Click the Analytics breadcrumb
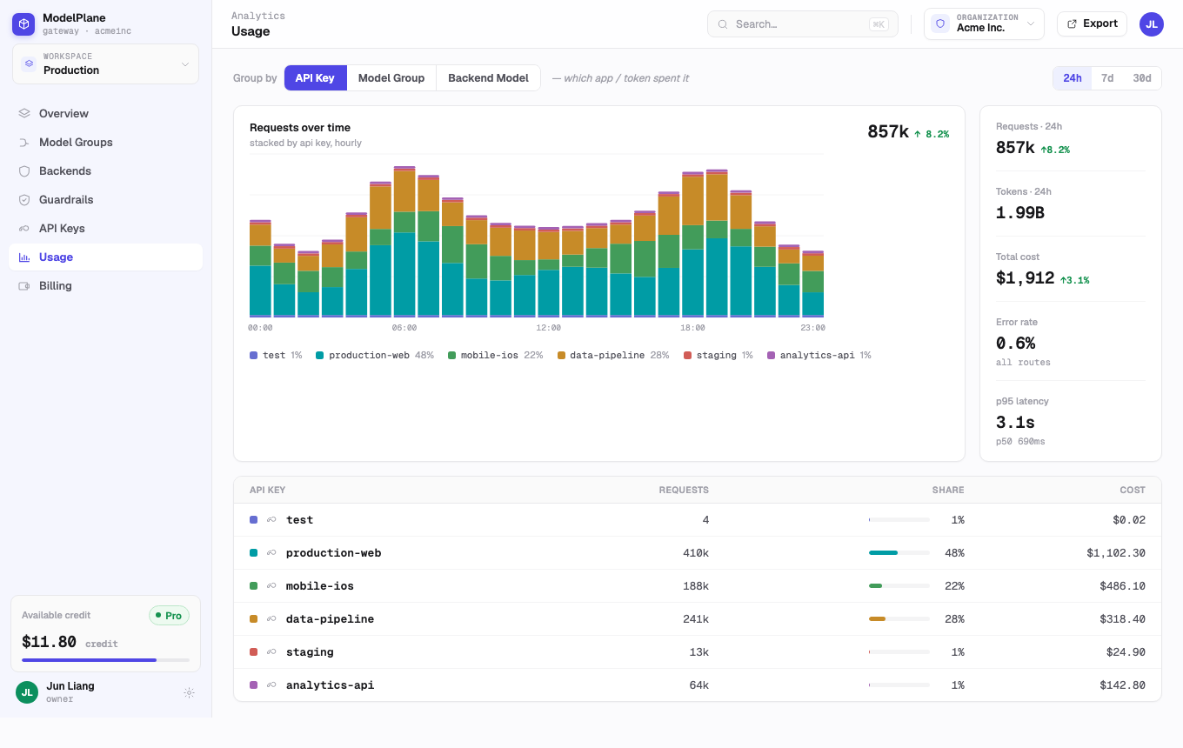This screenshot has width=1183, height=748. pyautogui.click(x=258, y=16)
